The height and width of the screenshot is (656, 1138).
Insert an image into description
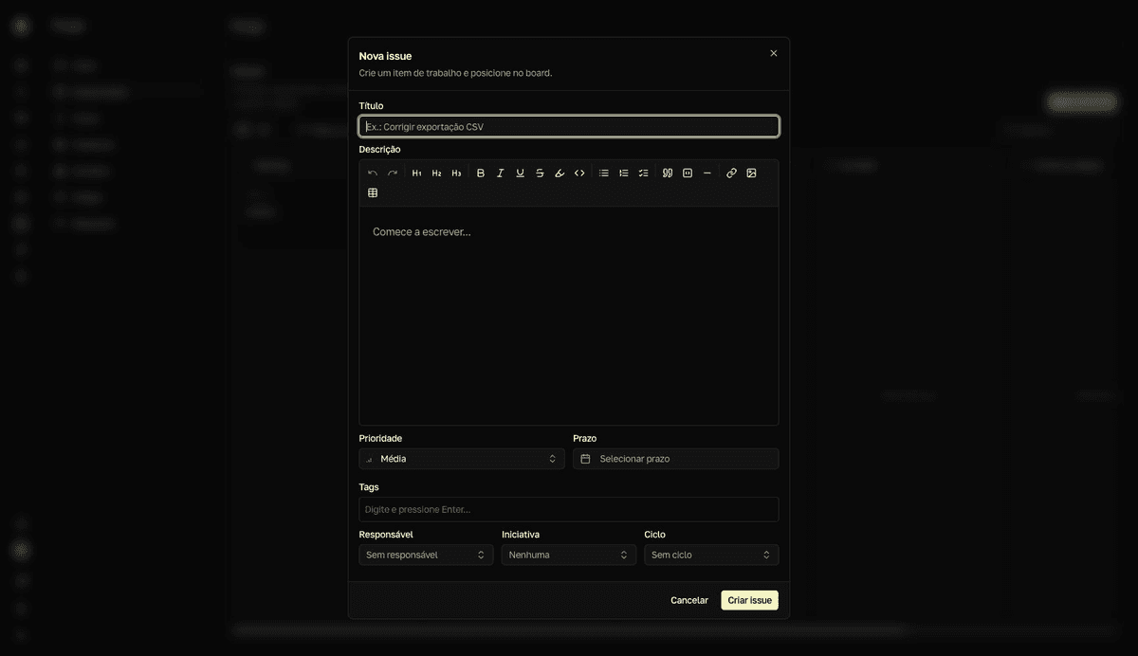tap(752, 173)
